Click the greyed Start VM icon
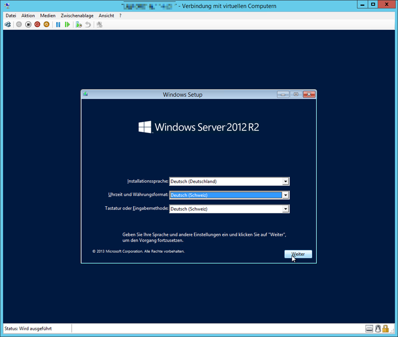The height and width of the screenshot is (337, 398). [x=19, y=25]
